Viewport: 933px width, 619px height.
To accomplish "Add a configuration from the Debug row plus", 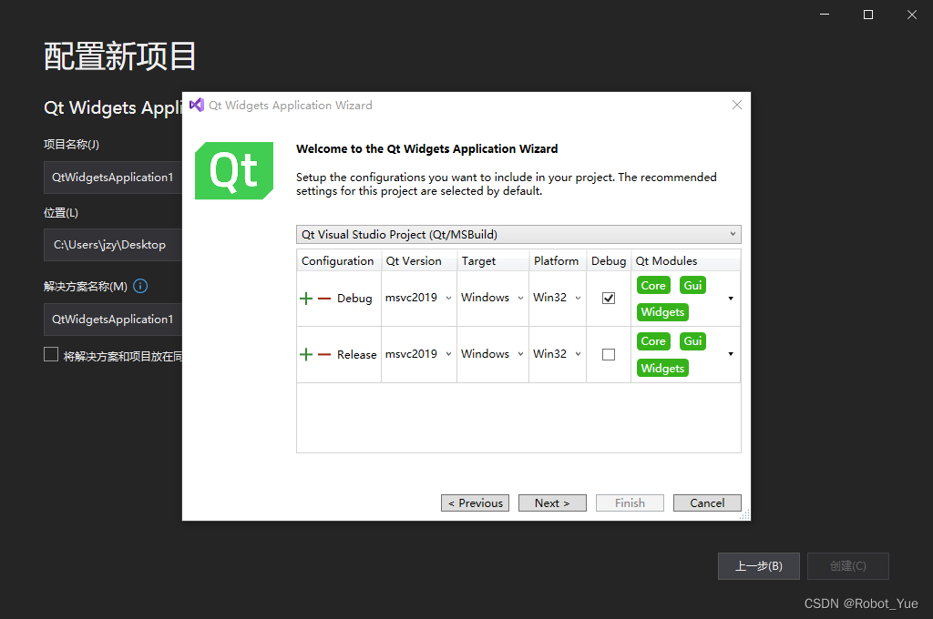I will point(306,299).
